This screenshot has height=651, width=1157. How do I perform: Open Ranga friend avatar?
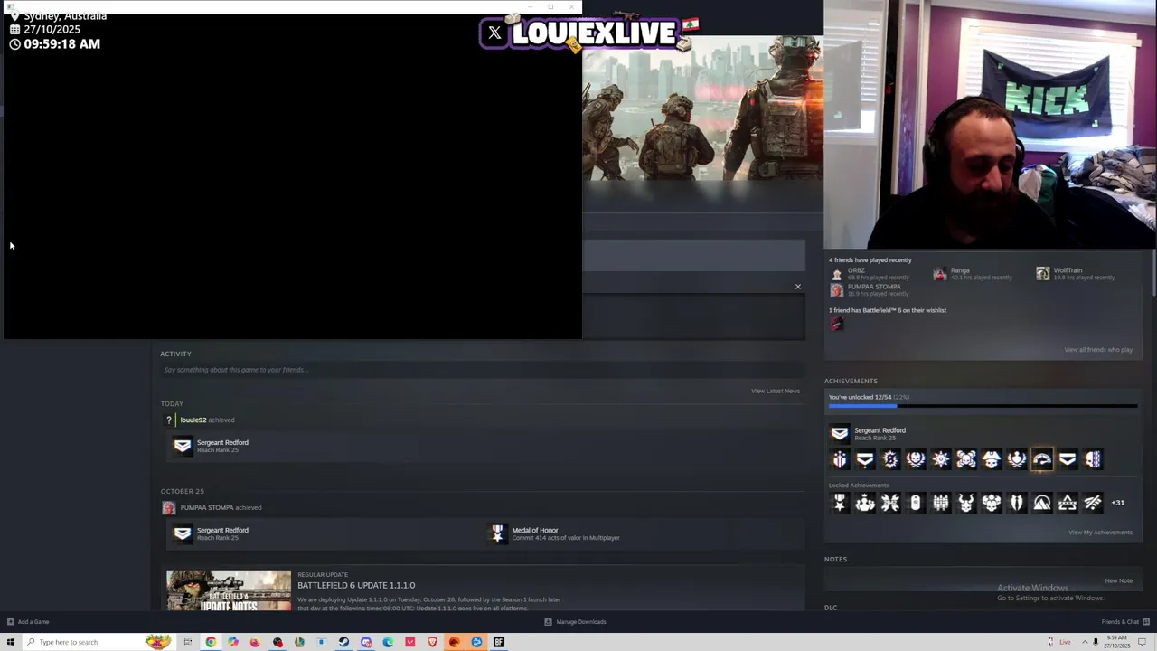pyautogui.click(x=940, y=274)
